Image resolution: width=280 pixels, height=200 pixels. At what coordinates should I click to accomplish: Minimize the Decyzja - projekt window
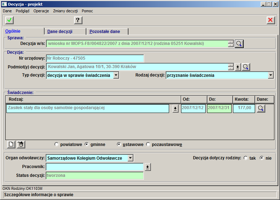263,4
